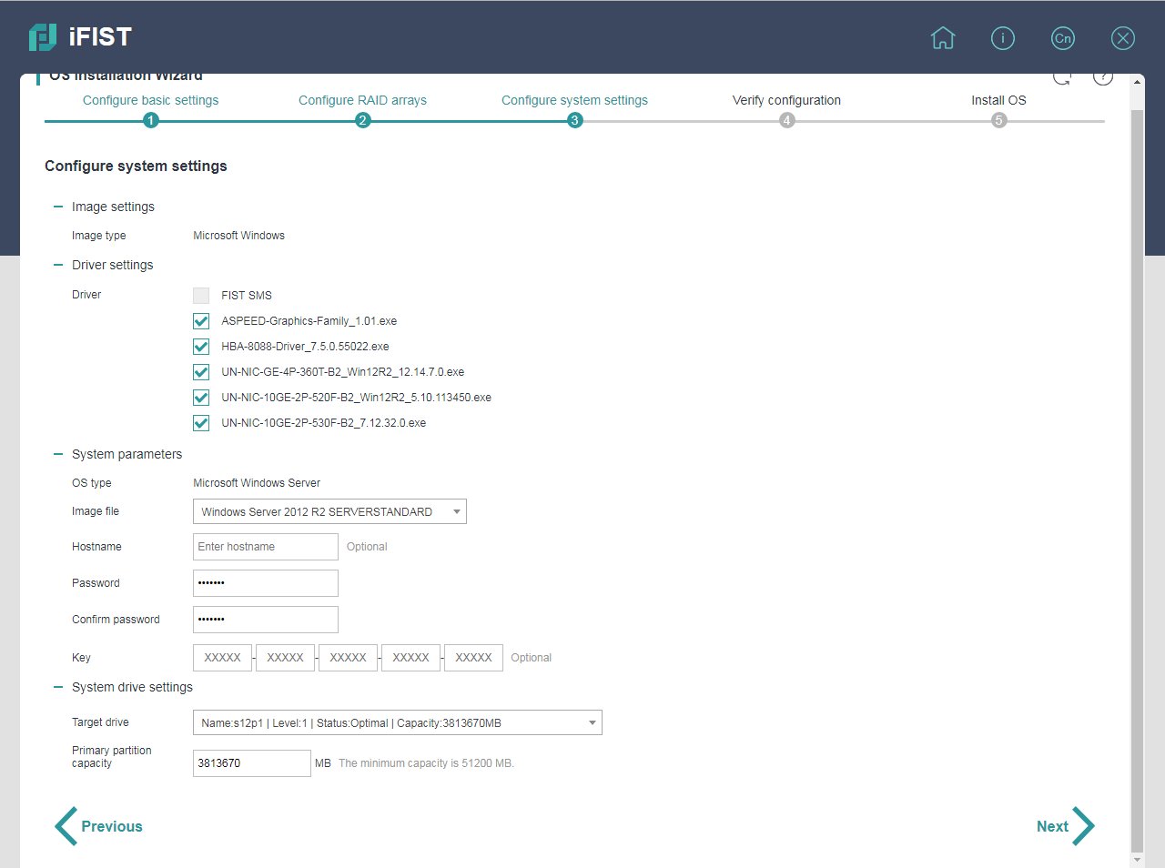Click the first product Key segment
1165x868 pixels.
[x=222, y=658]
